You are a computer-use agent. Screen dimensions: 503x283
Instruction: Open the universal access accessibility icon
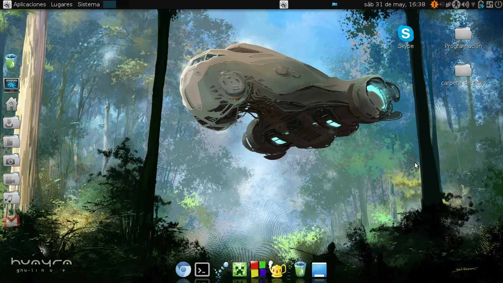(457, 4)
